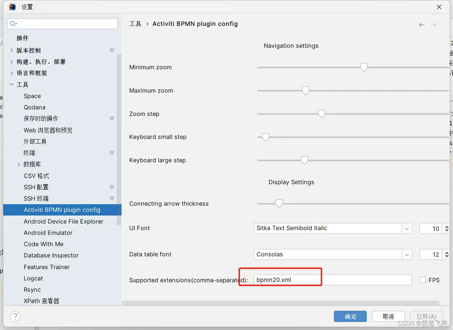Click the Data table font size field
The image size is (453, 330).
(x=431, y=255)
